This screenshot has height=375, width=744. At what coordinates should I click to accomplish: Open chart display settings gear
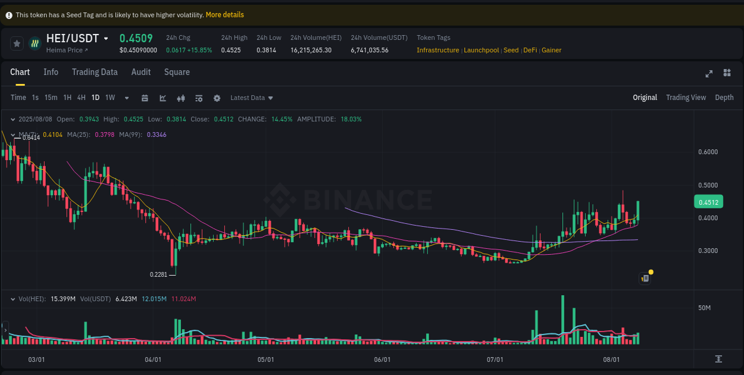coord(217,98)
